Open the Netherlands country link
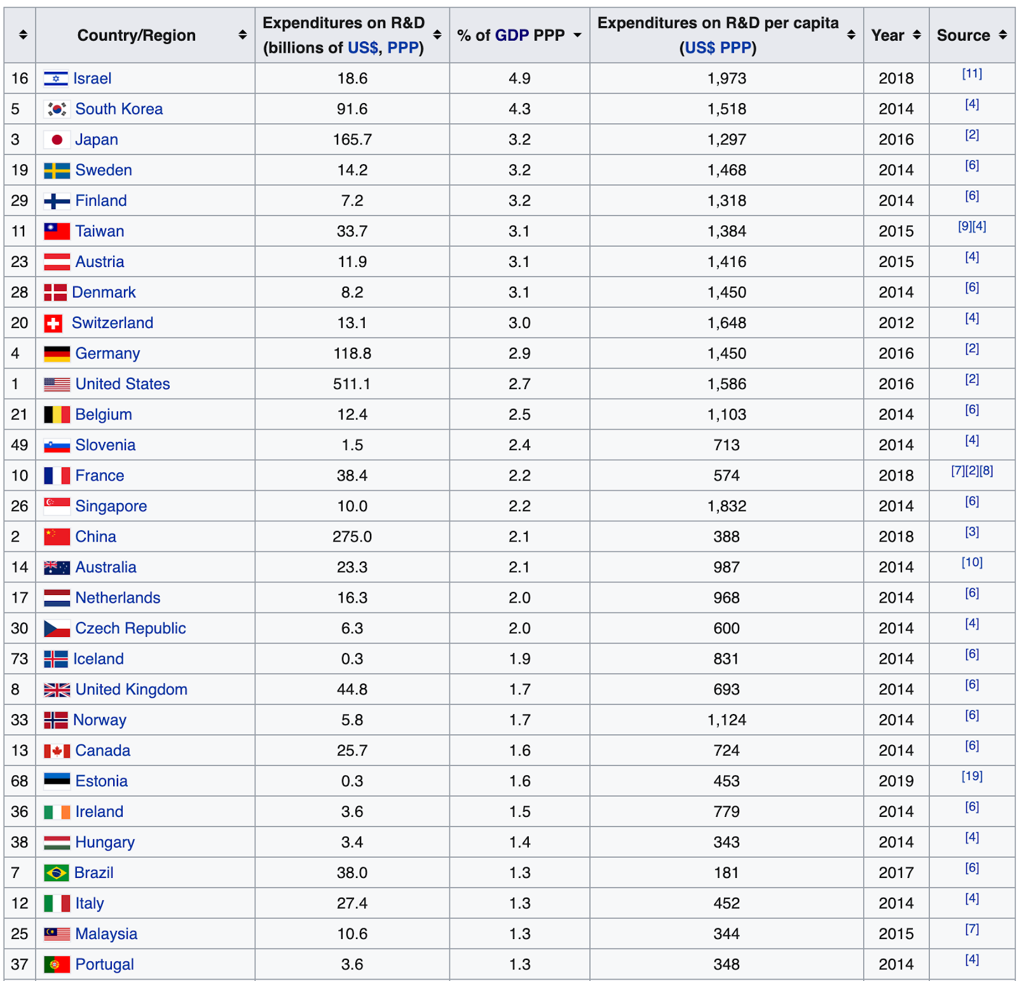Viewport: 1017px width, 981px height. [x=118, y=598]
